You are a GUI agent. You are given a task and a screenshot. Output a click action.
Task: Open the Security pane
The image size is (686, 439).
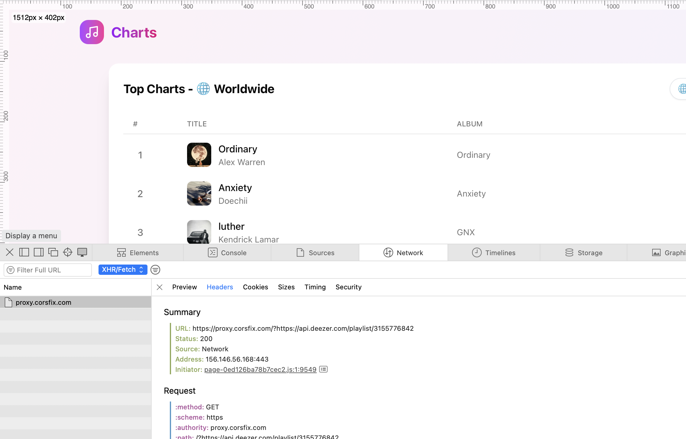[348, 287]
